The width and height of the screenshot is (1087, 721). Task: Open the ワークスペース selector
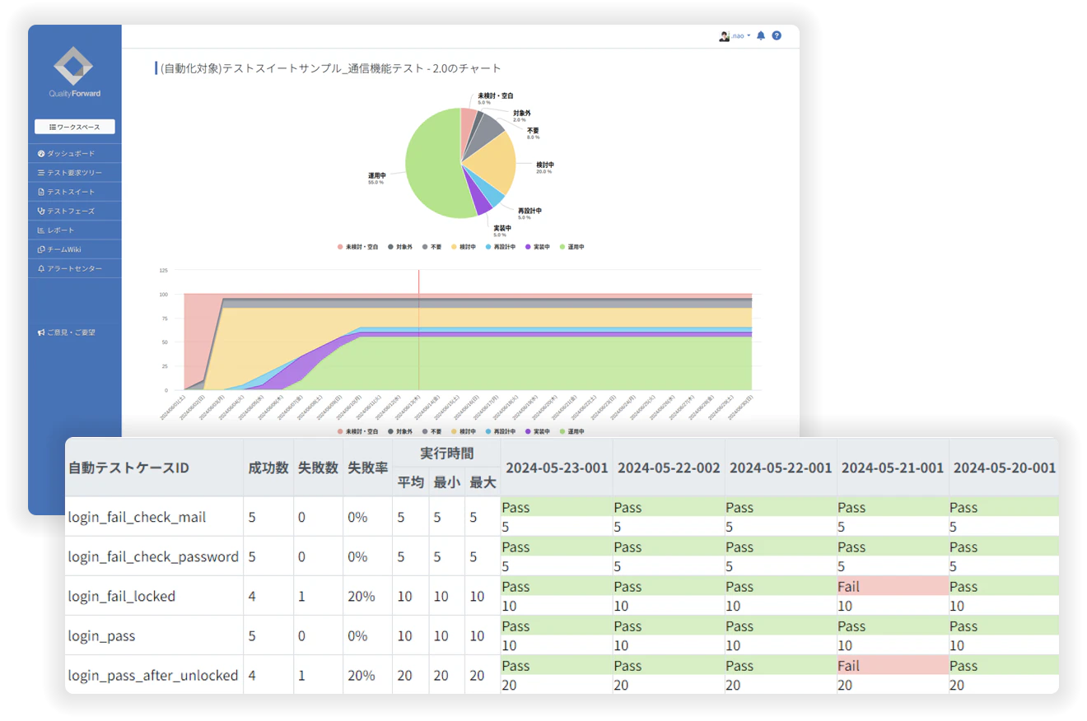coord(74,127)
